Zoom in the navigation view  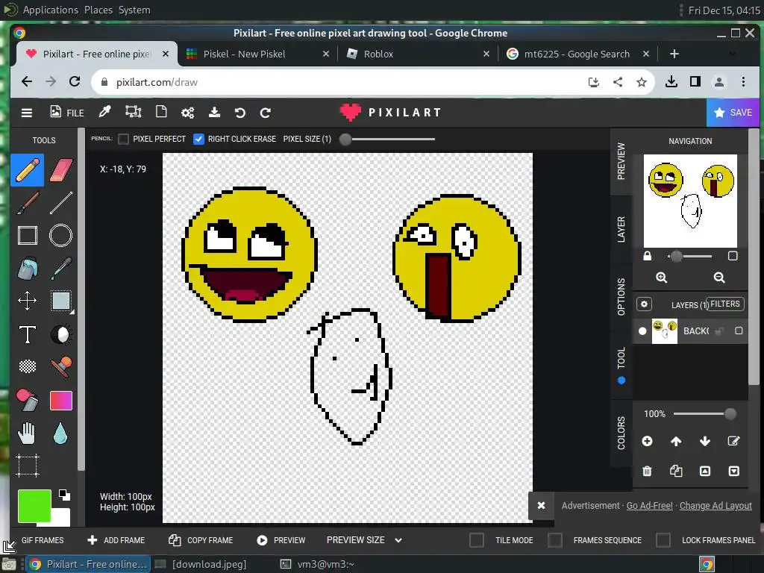tap(661, 278)
